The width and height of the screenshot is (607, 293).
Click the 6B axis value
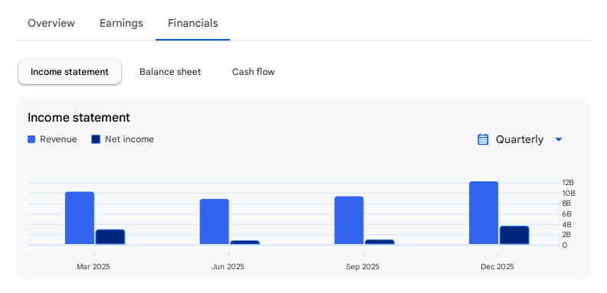click(566, 214)
